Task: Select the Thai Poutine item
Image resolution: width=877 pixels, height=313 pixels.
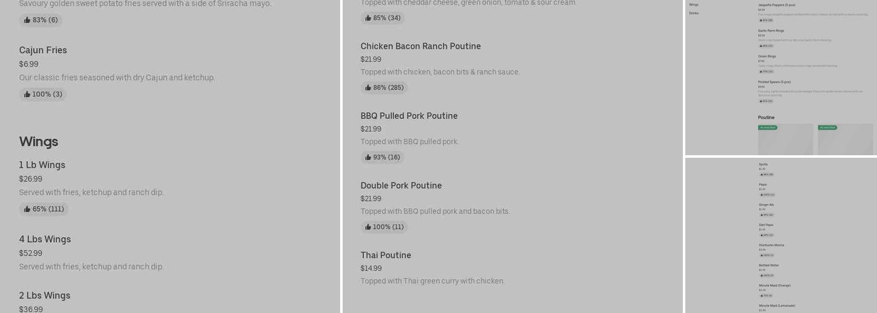Action: tap(385, 255)
